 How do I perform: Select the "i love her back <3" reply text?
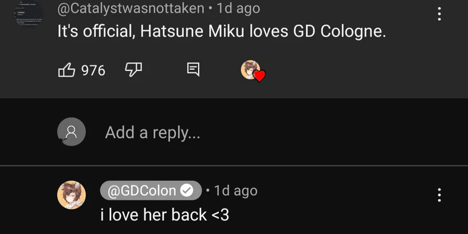[x=165, y=215]
